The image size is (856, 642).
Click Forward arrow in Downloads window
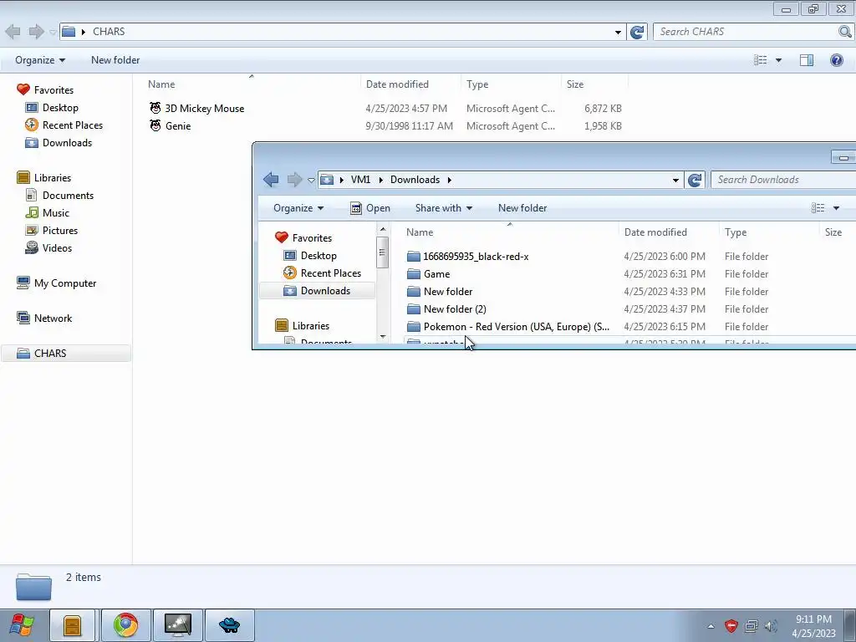294,179
